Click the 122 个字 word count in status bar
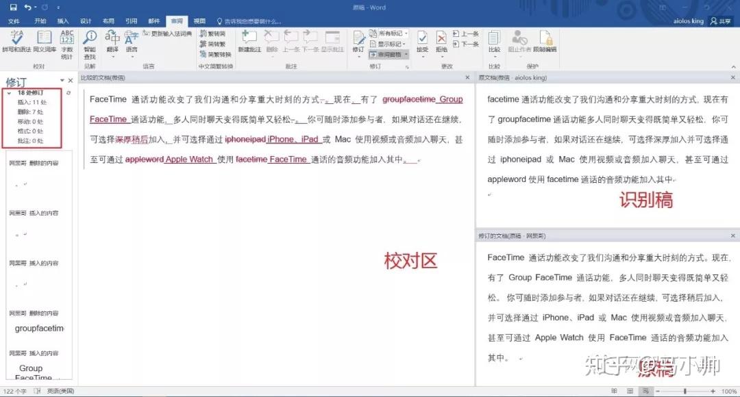The width and height of the screenshot is (740, 397). tap(15, 392)
